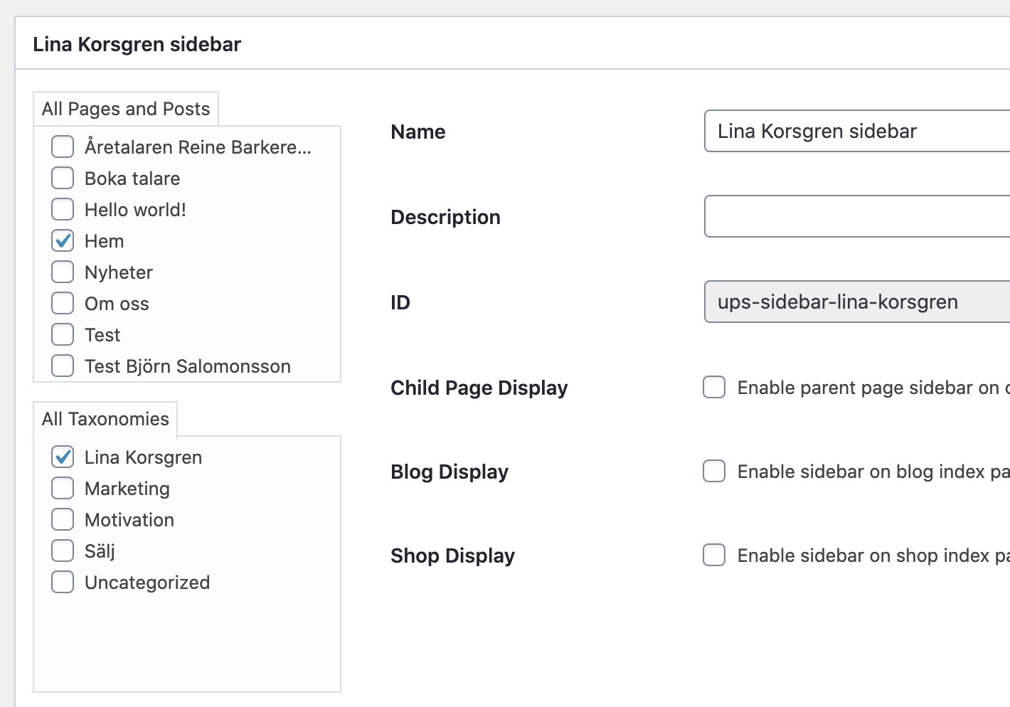Check the Åretalaren Reine Barkere page checkbox
Screen dimensions: 1010x707
(63, 147)
